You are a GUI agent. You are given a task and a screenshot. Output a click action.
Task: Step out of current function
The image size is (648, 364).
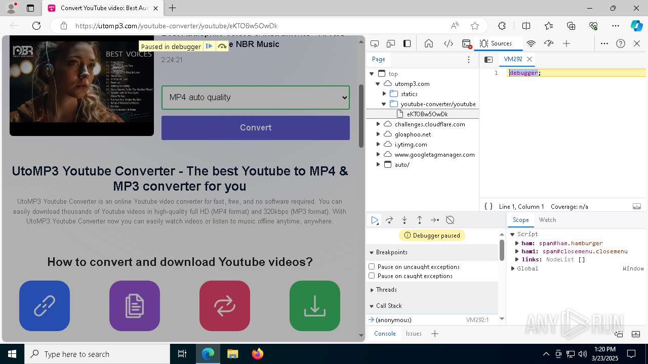click(x=420, y=220)
